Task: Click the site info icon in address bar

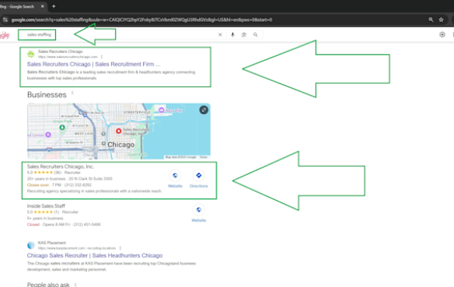Action: click(x=5, y=20)
